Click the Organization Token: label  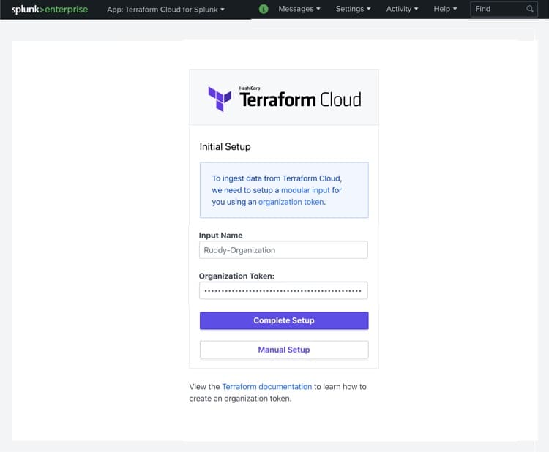pos(236,276)
